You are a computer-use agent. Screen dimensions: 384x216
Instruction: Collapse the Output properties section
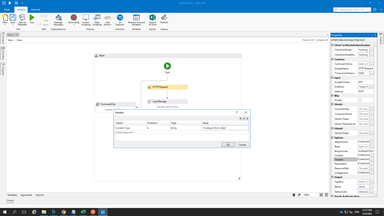332,177
